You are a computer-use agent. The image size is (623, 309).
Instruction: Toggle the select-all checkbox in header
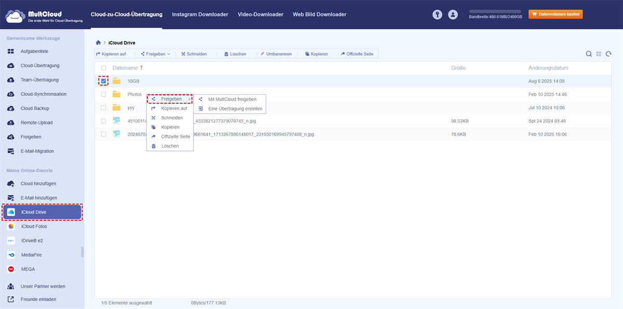pos(103,68)
